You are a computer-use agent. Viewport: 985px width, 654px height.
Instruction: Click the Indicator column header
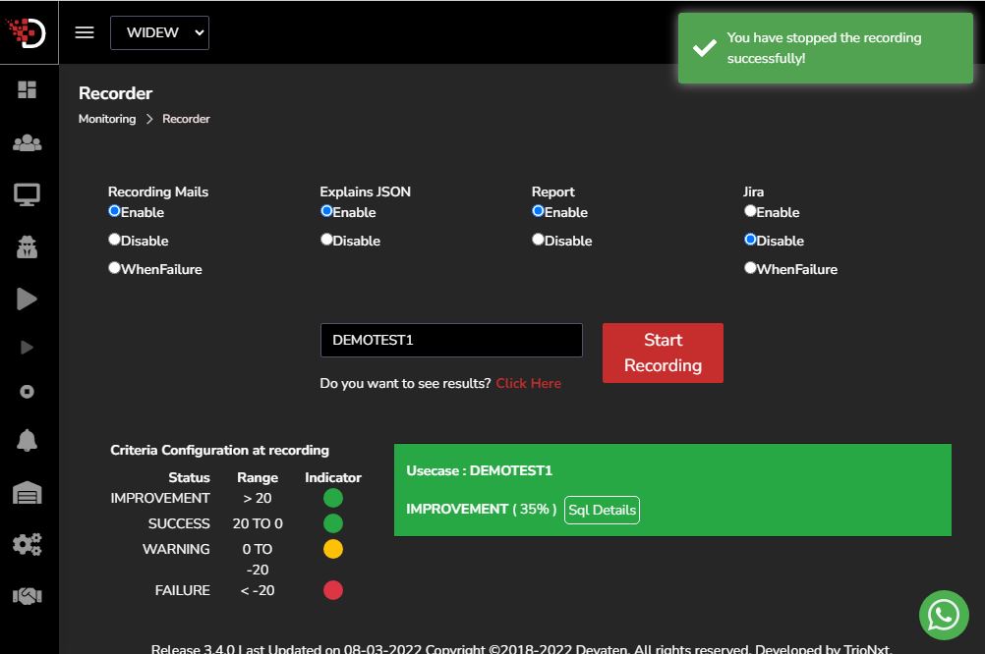point(333,477)
